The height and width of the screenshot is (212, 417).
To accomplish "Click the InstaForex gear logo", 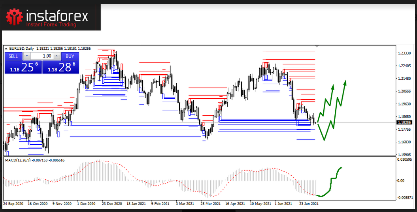I will (x=14, y=17).
